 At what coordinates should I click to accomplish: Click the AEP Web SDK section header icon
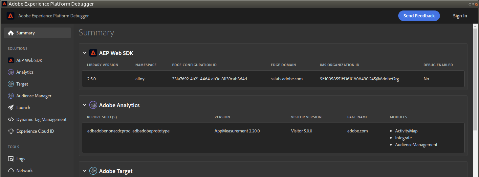[x=93, y=53]
